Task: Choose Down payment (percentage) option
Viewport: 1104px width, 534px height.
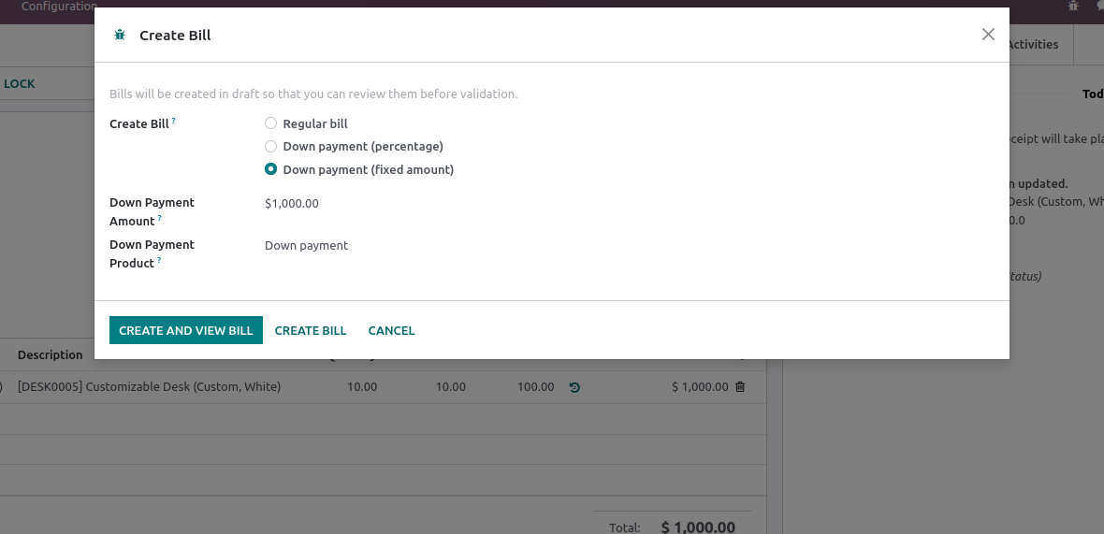Action: click(x=271, y=146)
